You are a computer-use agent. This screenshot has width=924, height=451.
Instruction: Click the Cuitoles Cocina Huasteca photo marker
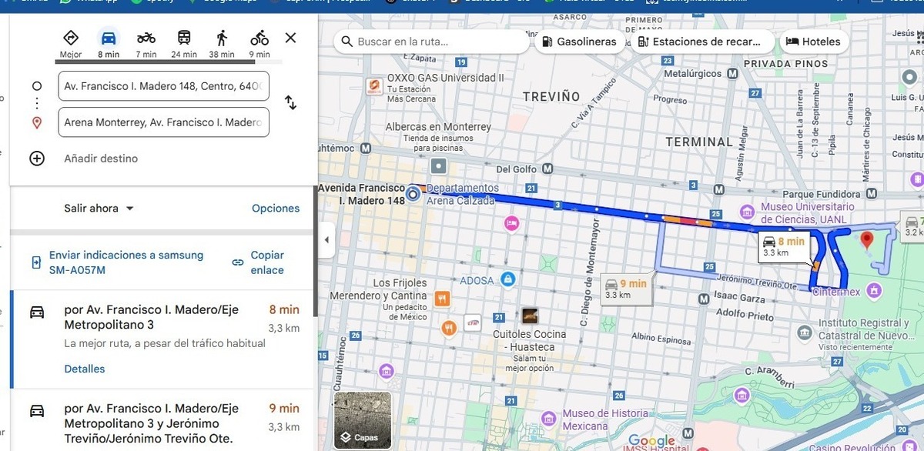(x=530, y=316)
